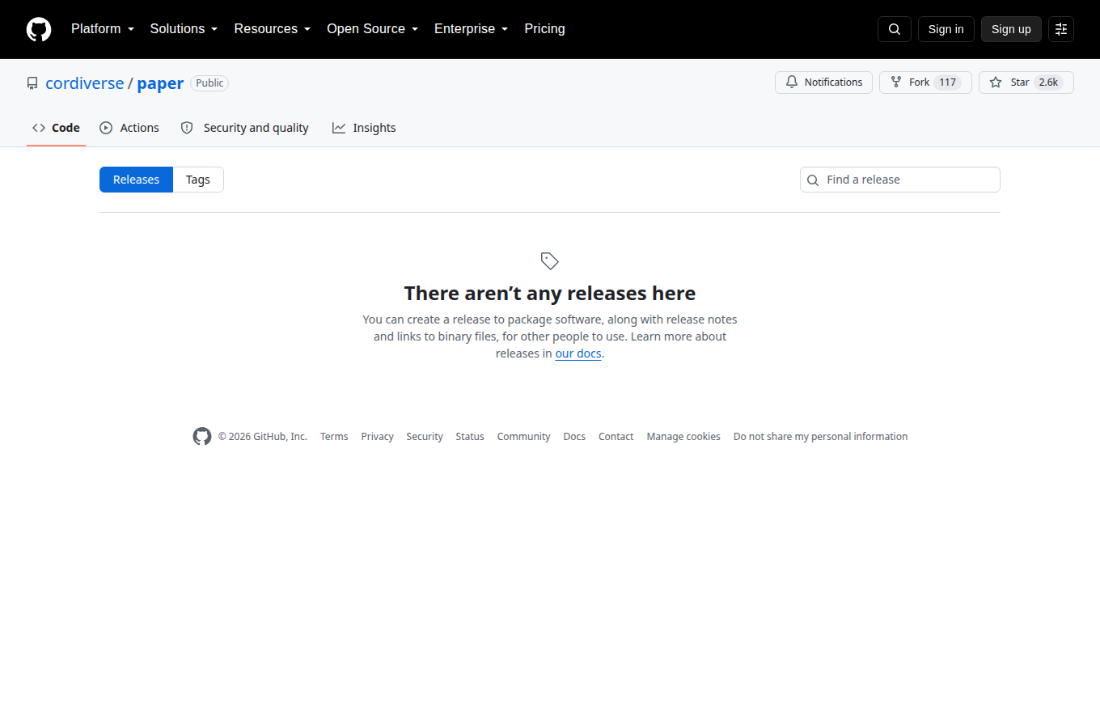Click Do not share my personal information
The image size is (1100, 728).
point(820,437)
